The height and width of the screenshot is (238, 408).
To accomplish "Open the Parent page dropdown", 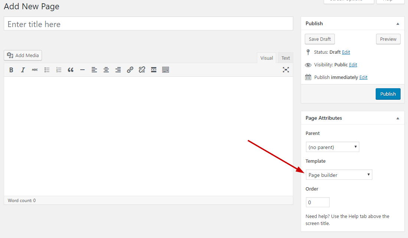I will tap(333, 147).
